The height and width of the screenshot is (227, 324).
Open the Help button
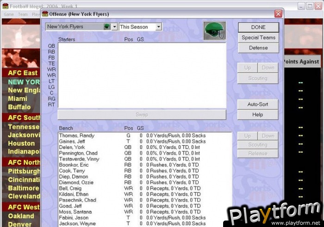tap(258, 115)
